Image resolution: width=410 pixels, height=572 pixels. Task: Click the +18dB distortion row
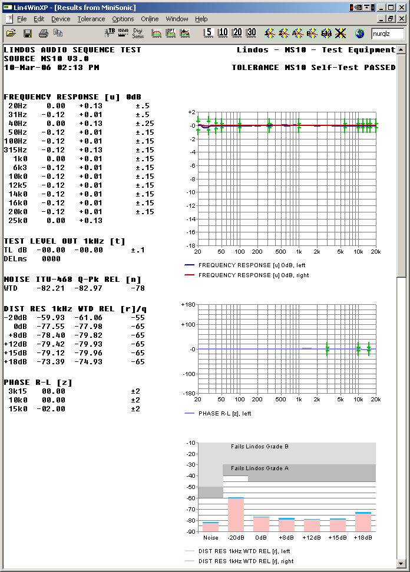point(74,362)
